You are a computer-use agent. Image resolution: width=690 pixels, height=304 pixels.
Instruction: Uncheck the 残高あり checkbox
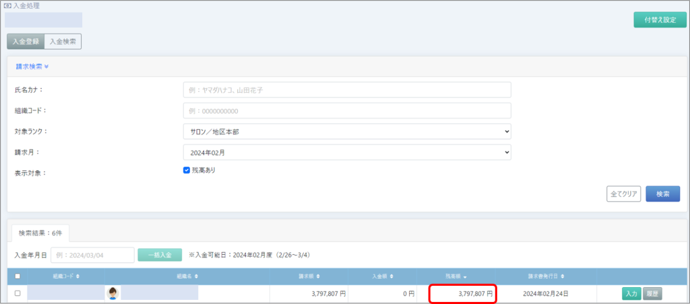click(187, 170)
